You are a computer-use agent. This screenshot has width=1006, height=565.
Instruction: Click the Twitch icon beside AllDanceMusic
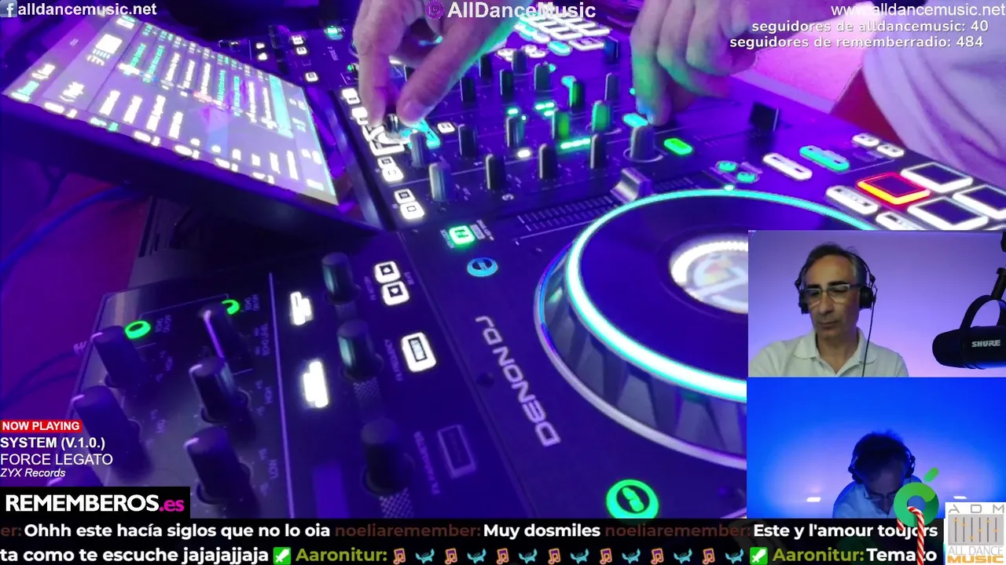(435, 10)
